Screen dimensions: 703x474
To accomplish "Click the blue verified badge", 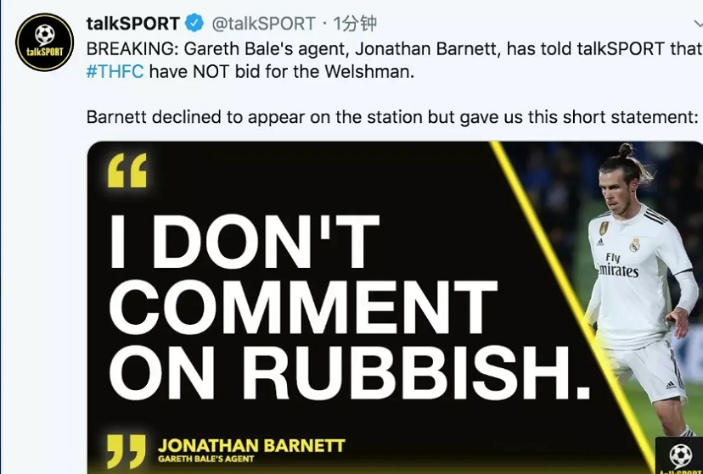I will [194, 23].
